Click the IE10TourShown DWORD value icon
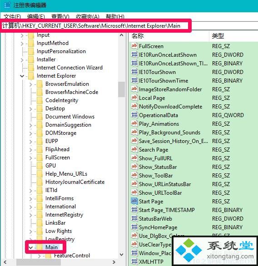This screenshot has width=258, height=266. tap(134, 72)
